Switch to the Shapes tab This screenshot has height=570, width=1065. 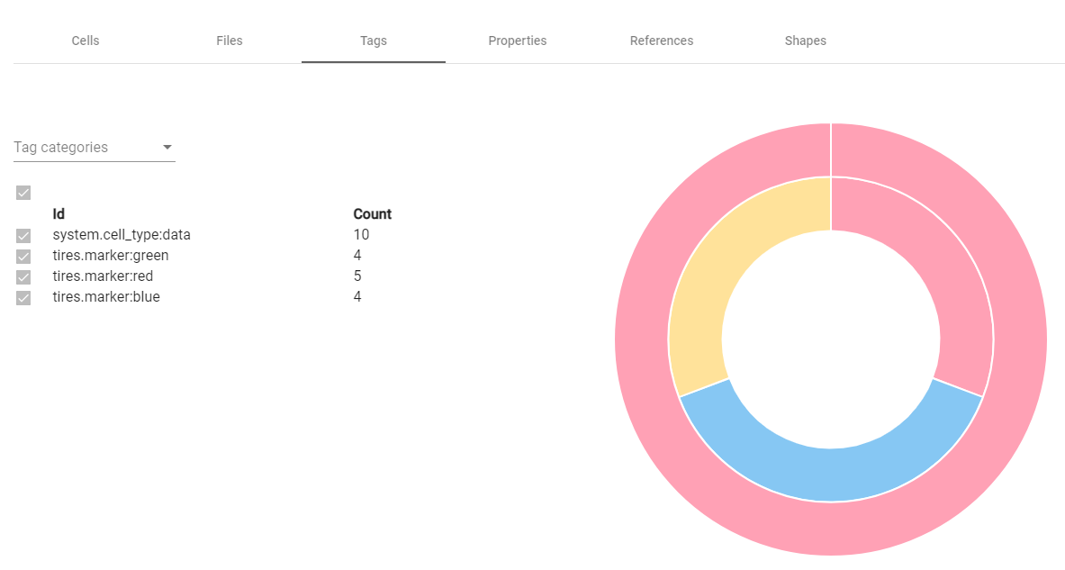806,41
